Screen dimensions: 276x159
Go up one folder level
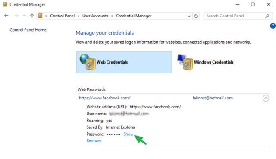pyautogui.click(x=32, y=16)
